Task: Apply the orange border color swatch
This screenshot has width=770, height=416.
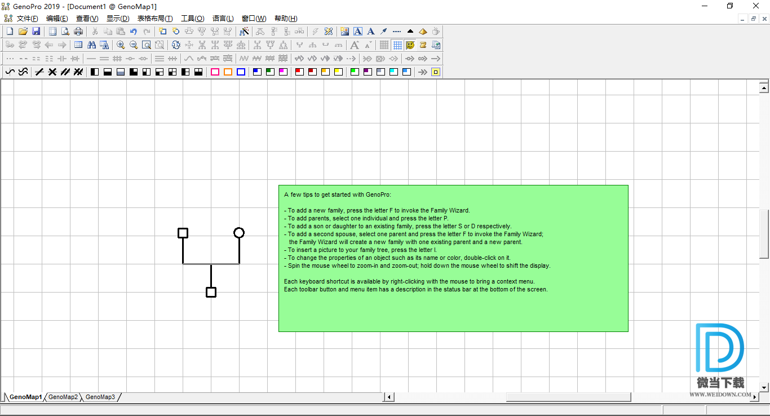Action: [228, 72]
